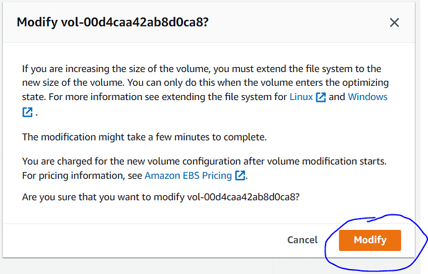This screenshot has height=274, width=428.
Task: Open the external link icon after Windows
Action: pyautogui.click(x=27, y=112)
